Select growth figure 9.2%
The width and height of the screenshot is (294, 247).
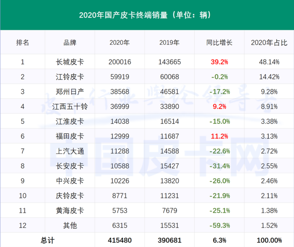tap(219, 107)
